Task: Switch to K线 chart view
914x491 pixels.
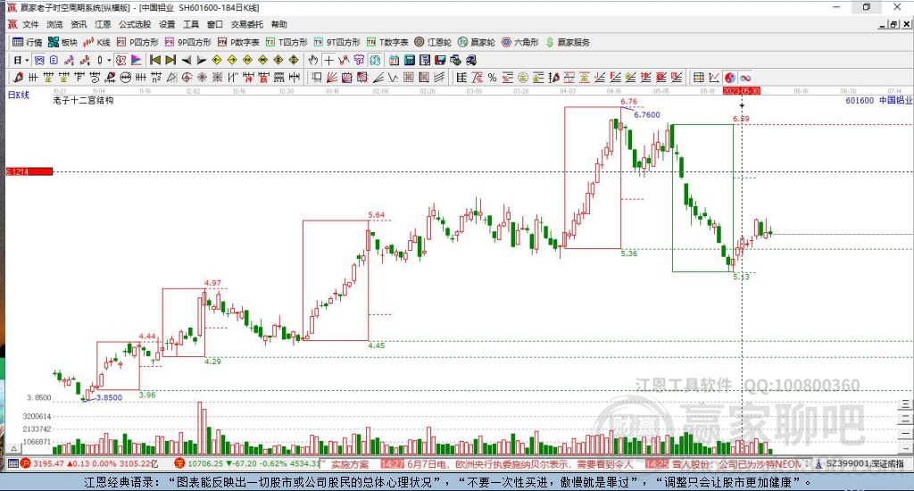Action: 97,42
